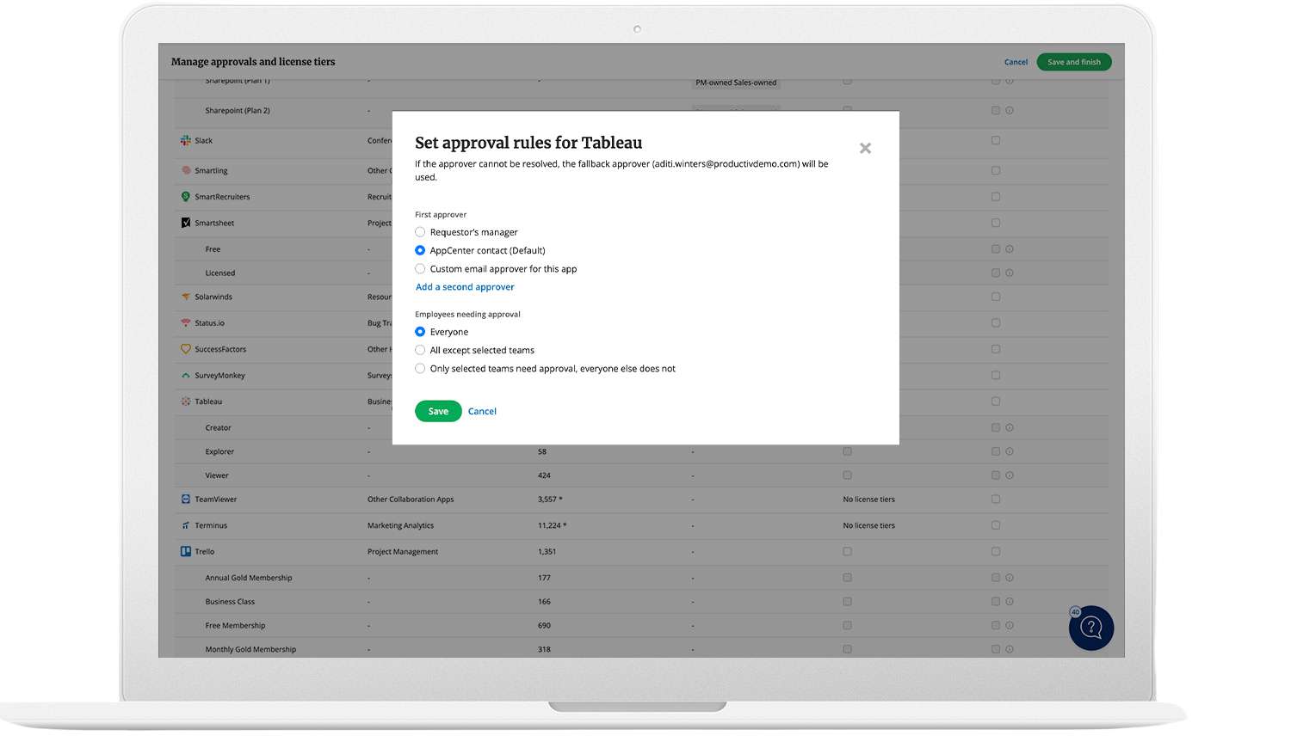This screenshot has height=748, width=1291.
Task: Click Manage approvals and license tiers heading
Action: pyautogui.click(x=253, y=62)
